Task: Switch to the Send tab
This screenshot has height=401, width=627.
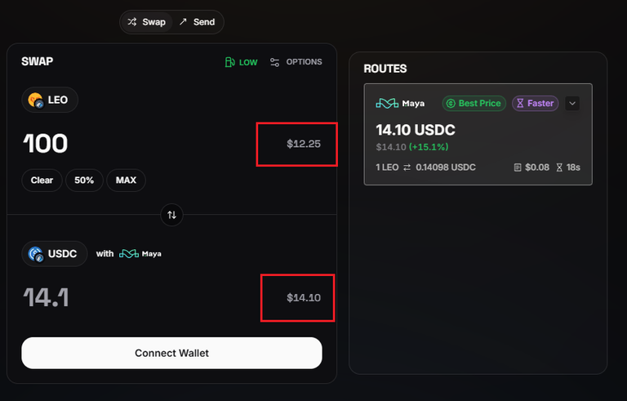Action: (197, 22)
